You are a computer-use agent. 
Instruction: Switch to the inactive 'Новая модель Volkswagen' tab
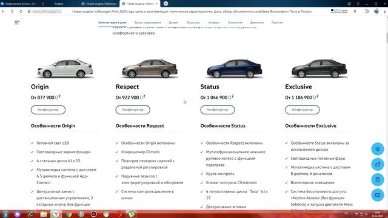click(99, 4)
